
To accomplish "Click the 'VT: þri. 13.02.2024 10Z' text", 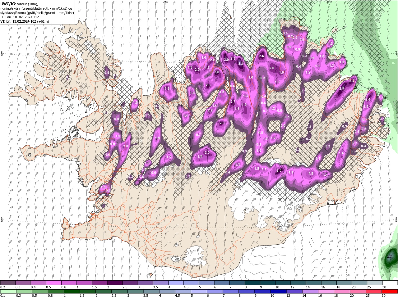I will pos(18,21).
